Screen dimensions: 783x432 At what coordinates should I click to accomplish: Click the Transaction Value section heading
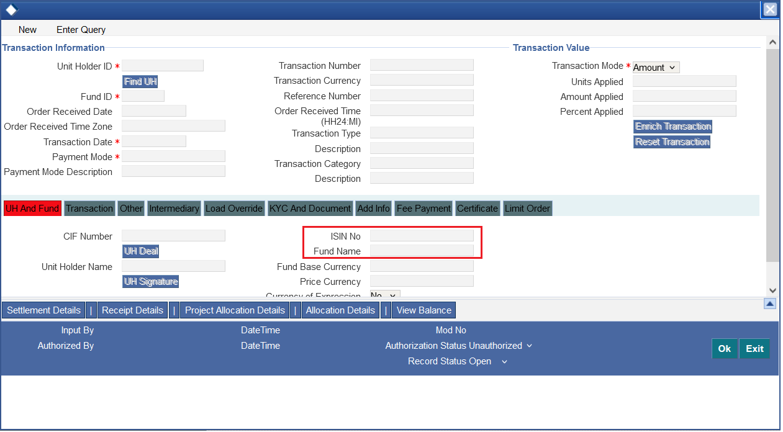point(551,48)
